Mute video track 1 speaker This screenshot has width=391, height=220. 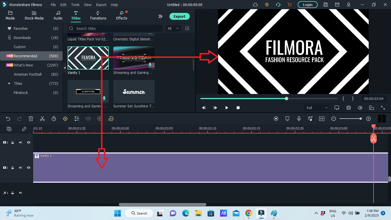[x=21, y=168]
